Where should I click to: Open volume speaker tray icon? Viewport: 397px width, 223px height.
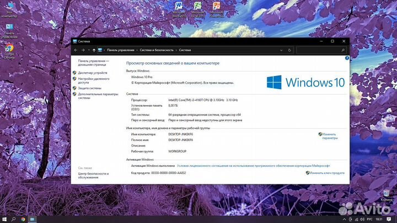point(362,219)
